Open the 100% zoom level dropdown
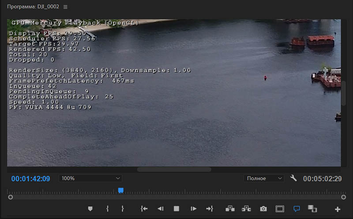The image size is (353, 219). (x=90, y=178)
